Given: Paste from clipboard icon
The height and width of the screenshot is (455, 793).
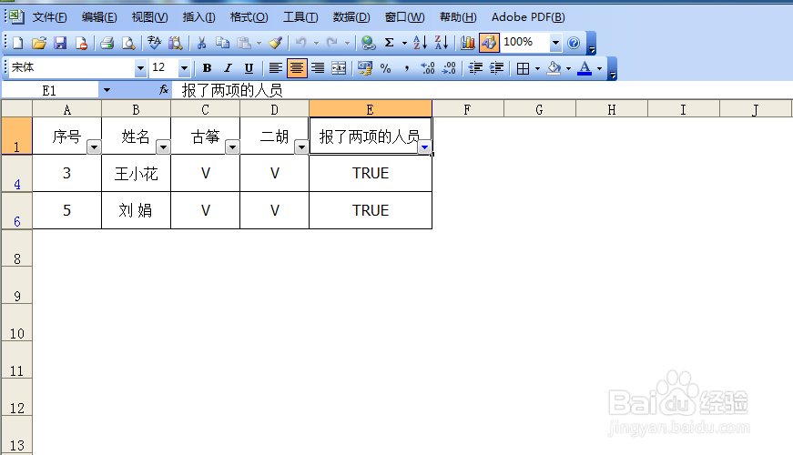Looking at the screenshot, I should pyautogui.click(x=244, y=43).
